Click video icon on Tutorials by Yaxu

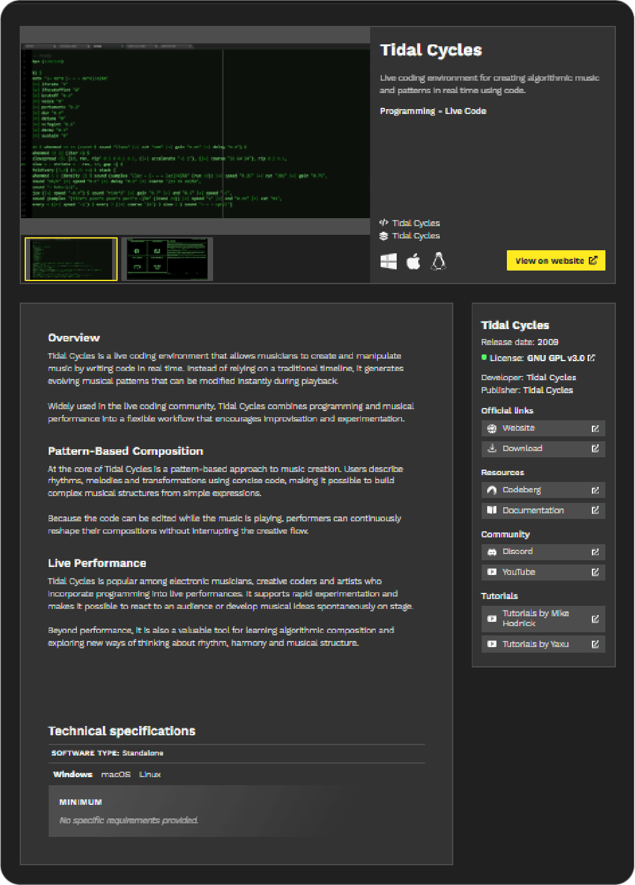[x=491, y=644]
